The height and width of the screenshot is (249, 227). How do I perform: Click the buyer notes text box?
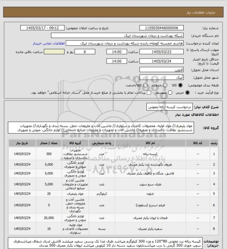point(105,243)
